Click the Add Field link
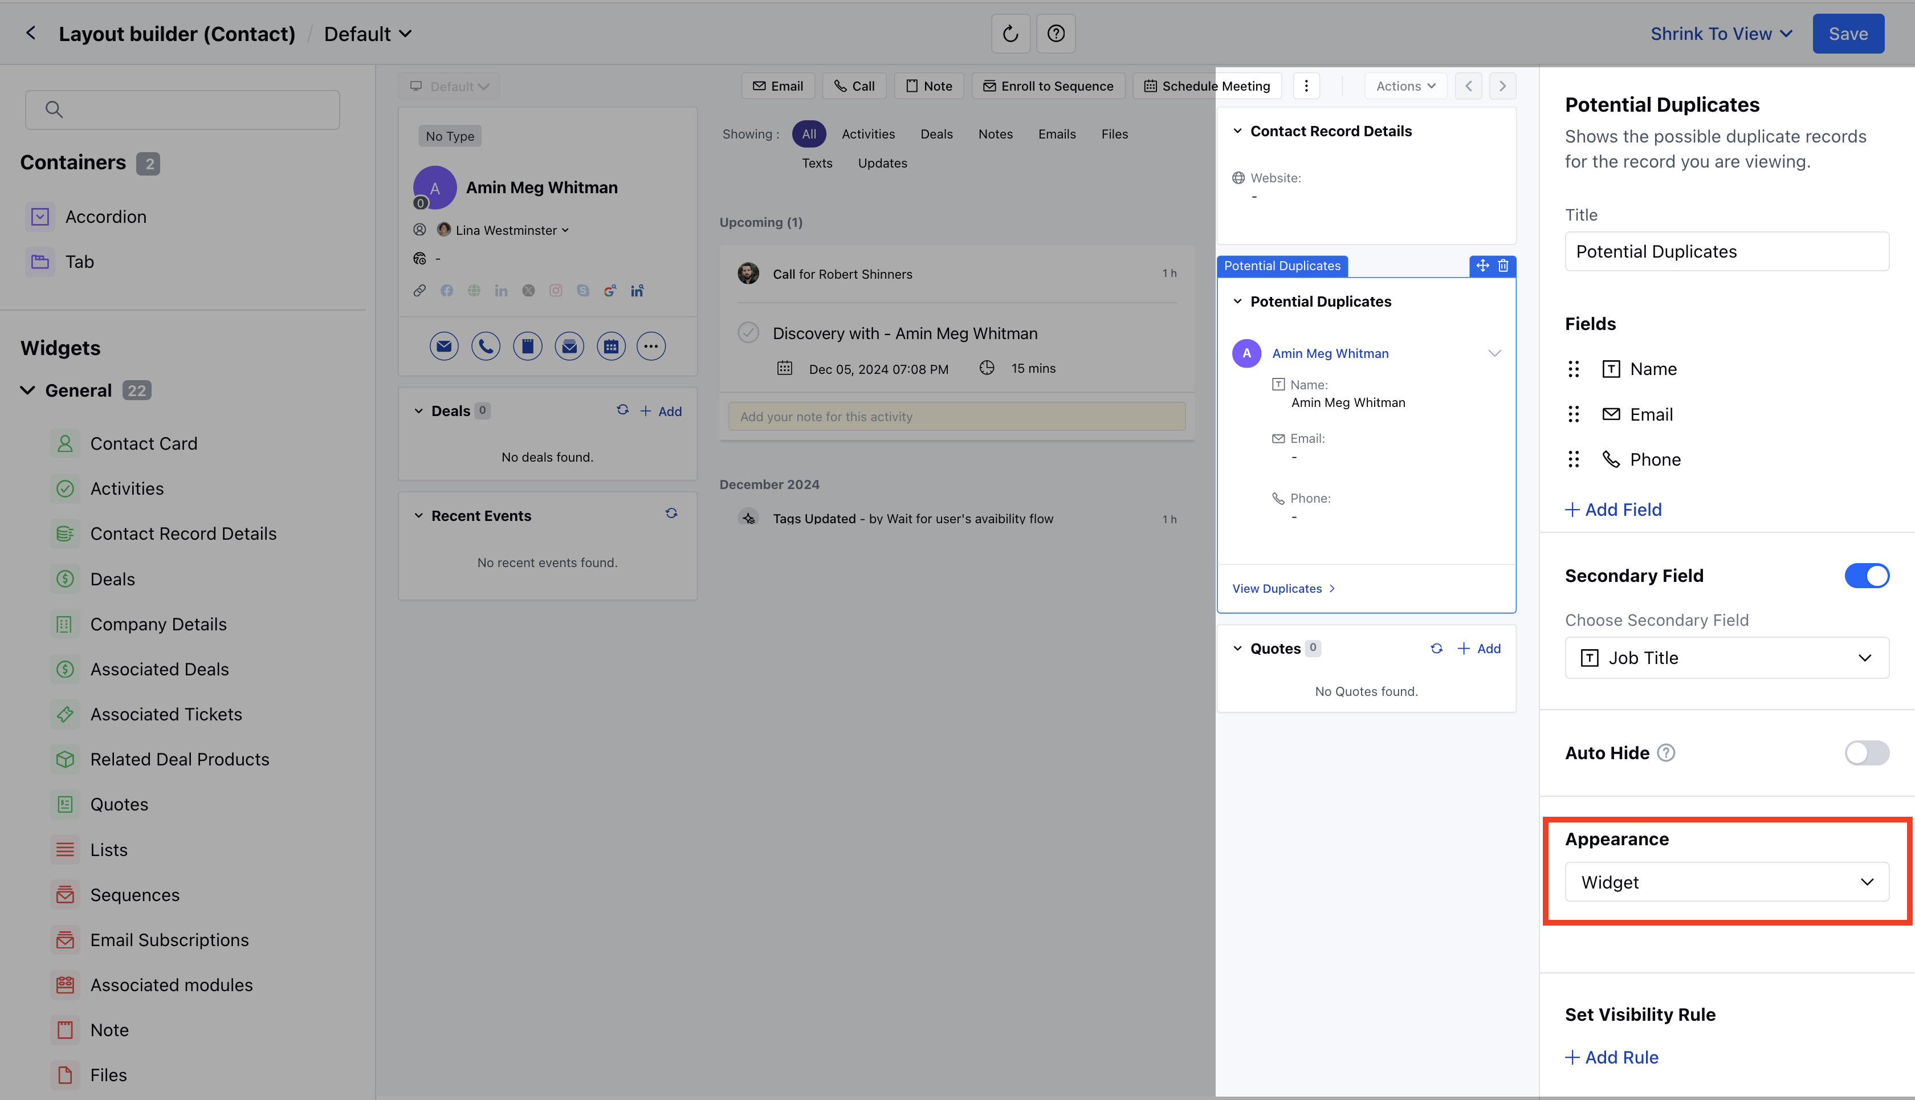 coord(1613,509)
